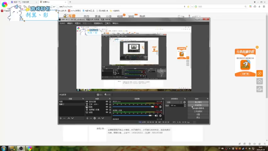Open the View menu in OBS

[x=77, y=23]
